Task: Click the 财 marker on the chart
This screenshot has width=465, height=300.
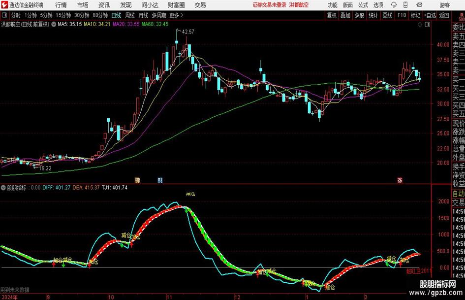Action: tap(160, 180)
